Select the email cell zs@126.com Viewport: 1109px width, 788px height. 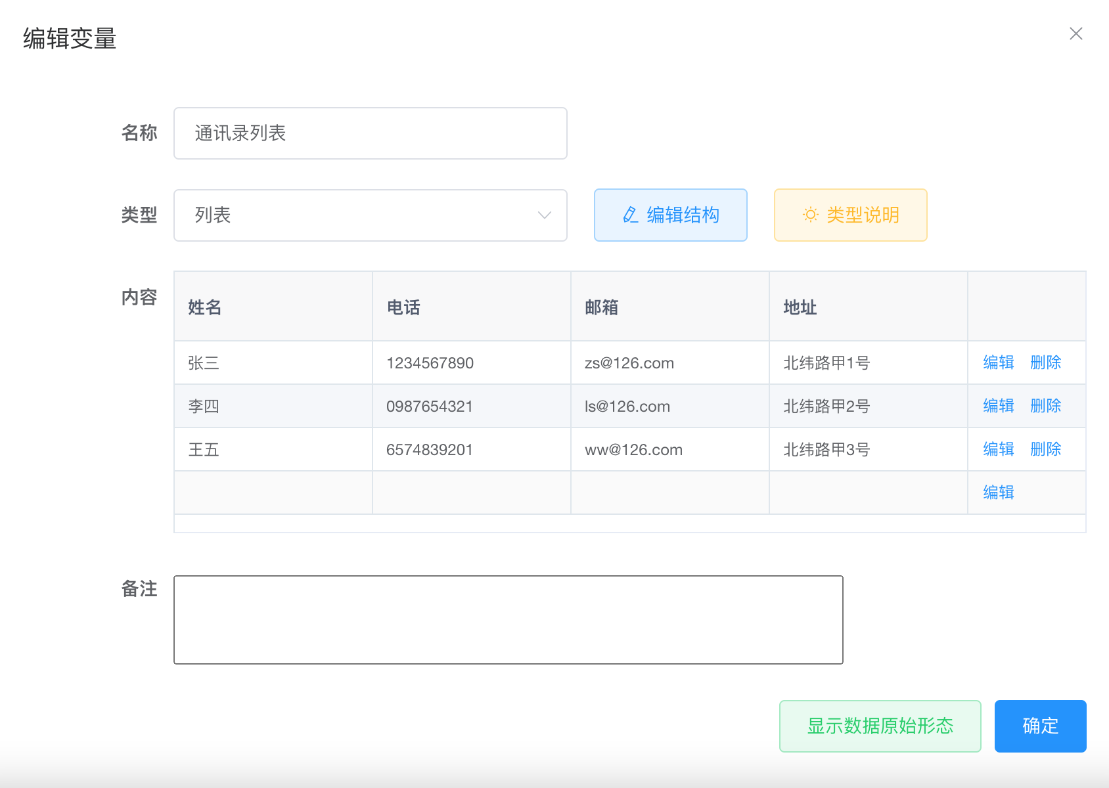tap(670, 362)
